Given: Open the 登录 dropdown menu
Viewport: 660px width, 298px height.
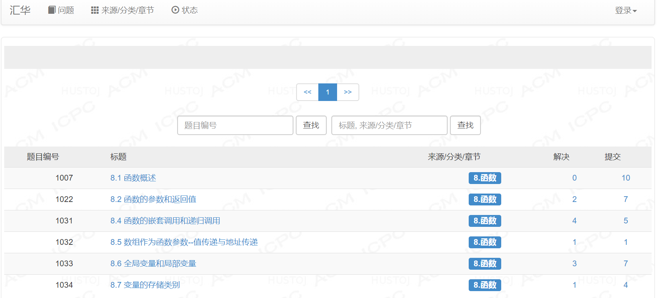Looking at the screenshot, I should click(625, 10).
